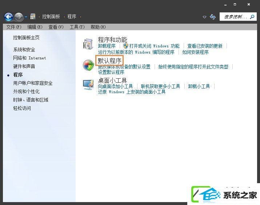Open the 工具(T) menu
This screenshot has width=260, height=205.
coord(77,27)
